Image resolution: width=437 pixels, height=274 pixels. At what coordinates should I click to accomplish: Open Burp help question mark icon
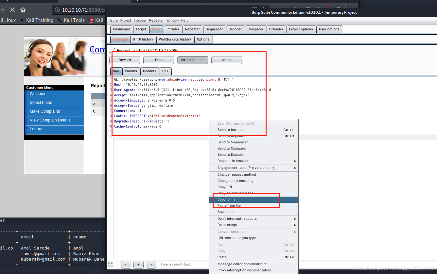click(111, 265)
